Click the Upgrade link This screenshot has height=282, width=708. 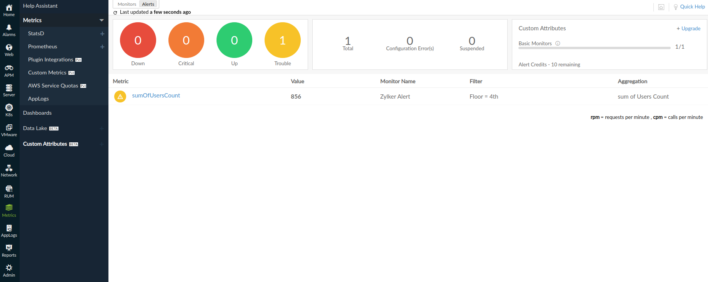click(688, 28)
